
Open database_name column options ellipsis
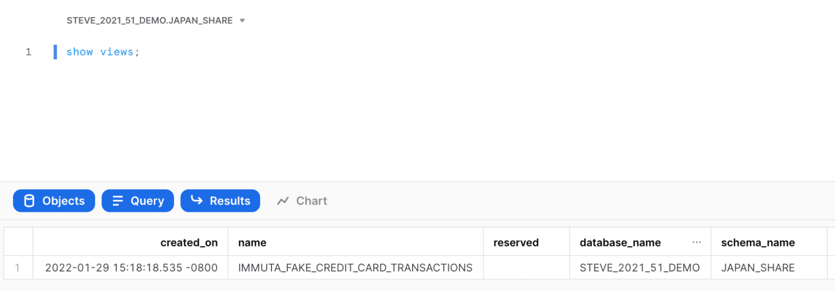(696, 242)
